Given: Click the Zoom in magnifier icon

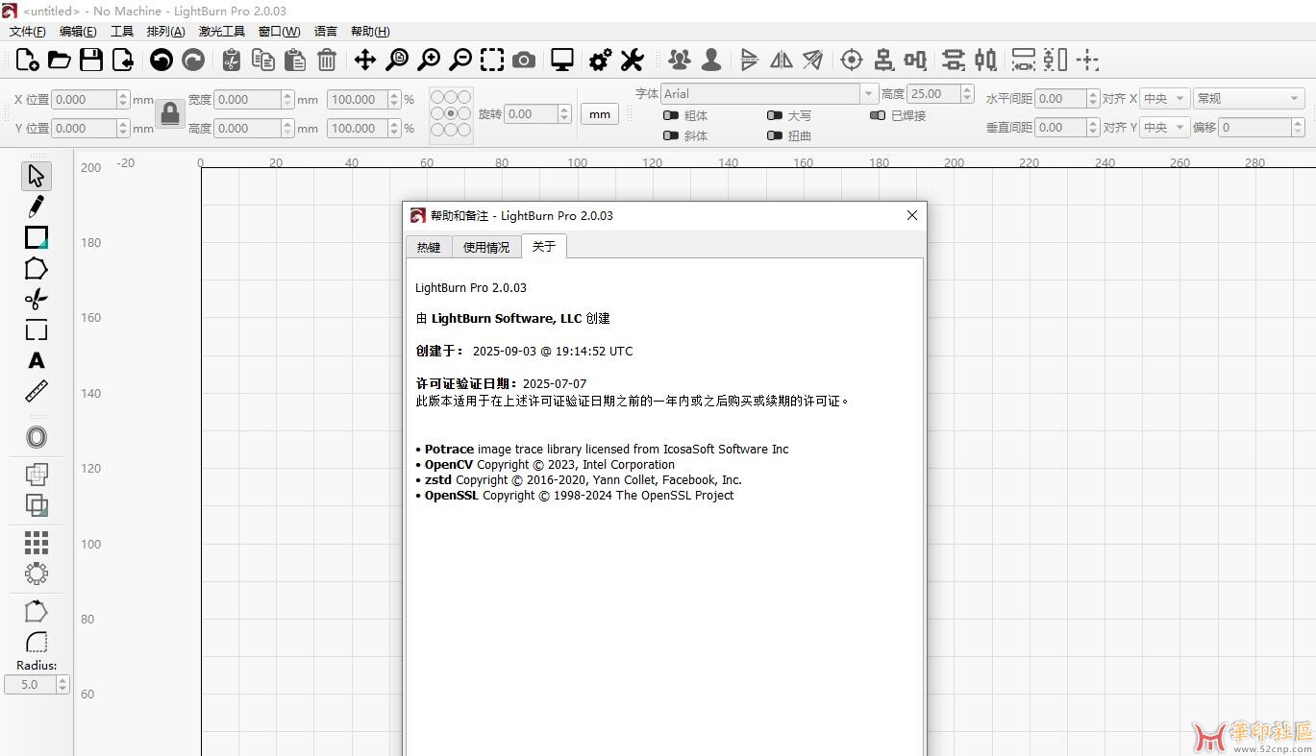Looking at the screenshot, I should [x=429, y=61].
